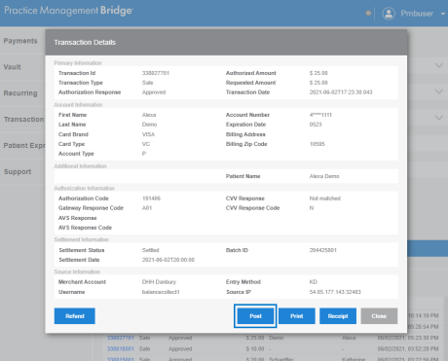Click Transaction Id value 338027701
The height and width of the screenshot is (361, 448).
point(156,73)
